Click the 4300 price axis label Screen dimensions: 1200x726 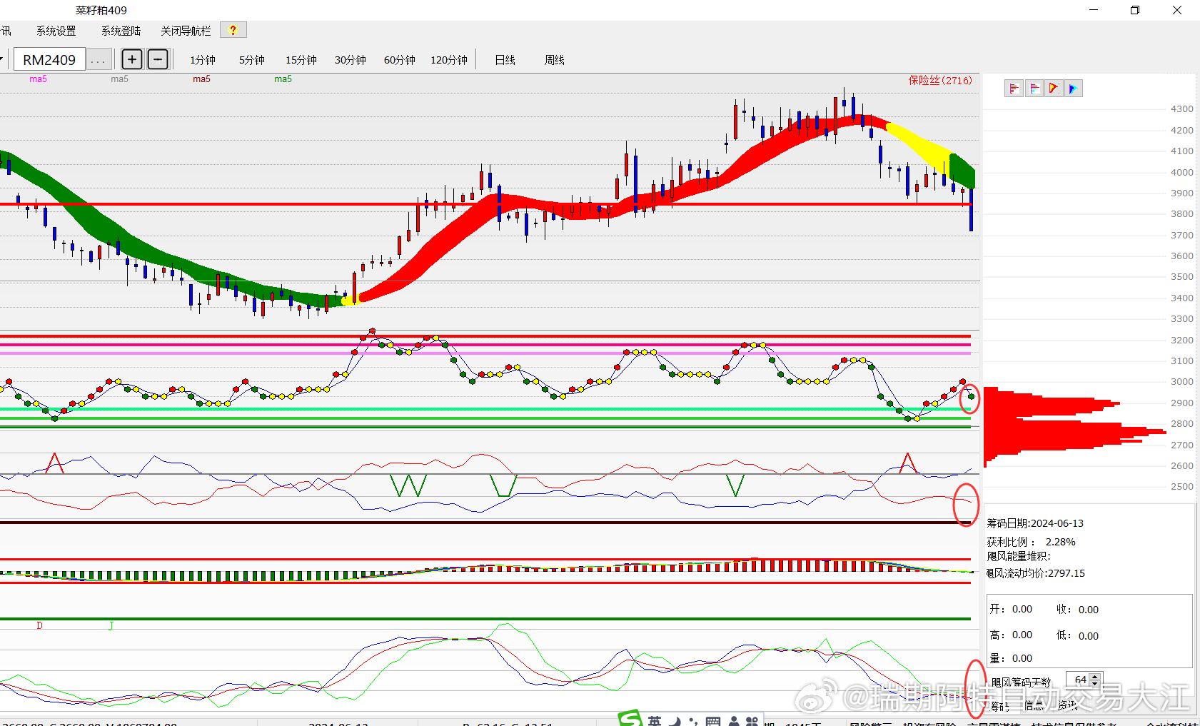coord(1182,109)
